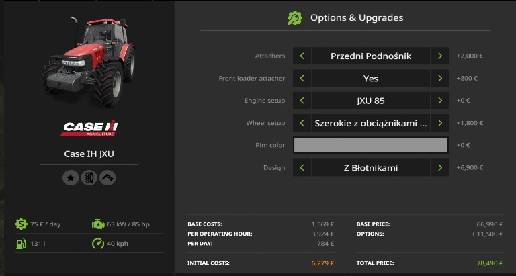Go to previous Design option
Image resolution: width=516 pixels, height=276 pixels.
(x=302, y=168)
